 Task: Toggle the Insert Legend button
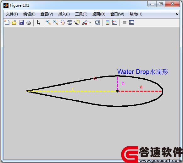114,22
